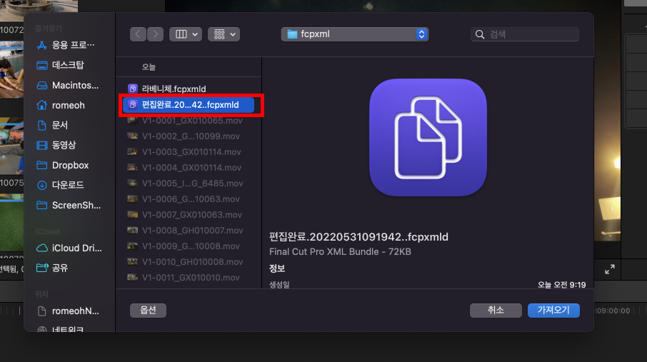Viewport: 647px width, 362px height.
Task: Open romeoh home folder in sidebar
Action: 61,105
